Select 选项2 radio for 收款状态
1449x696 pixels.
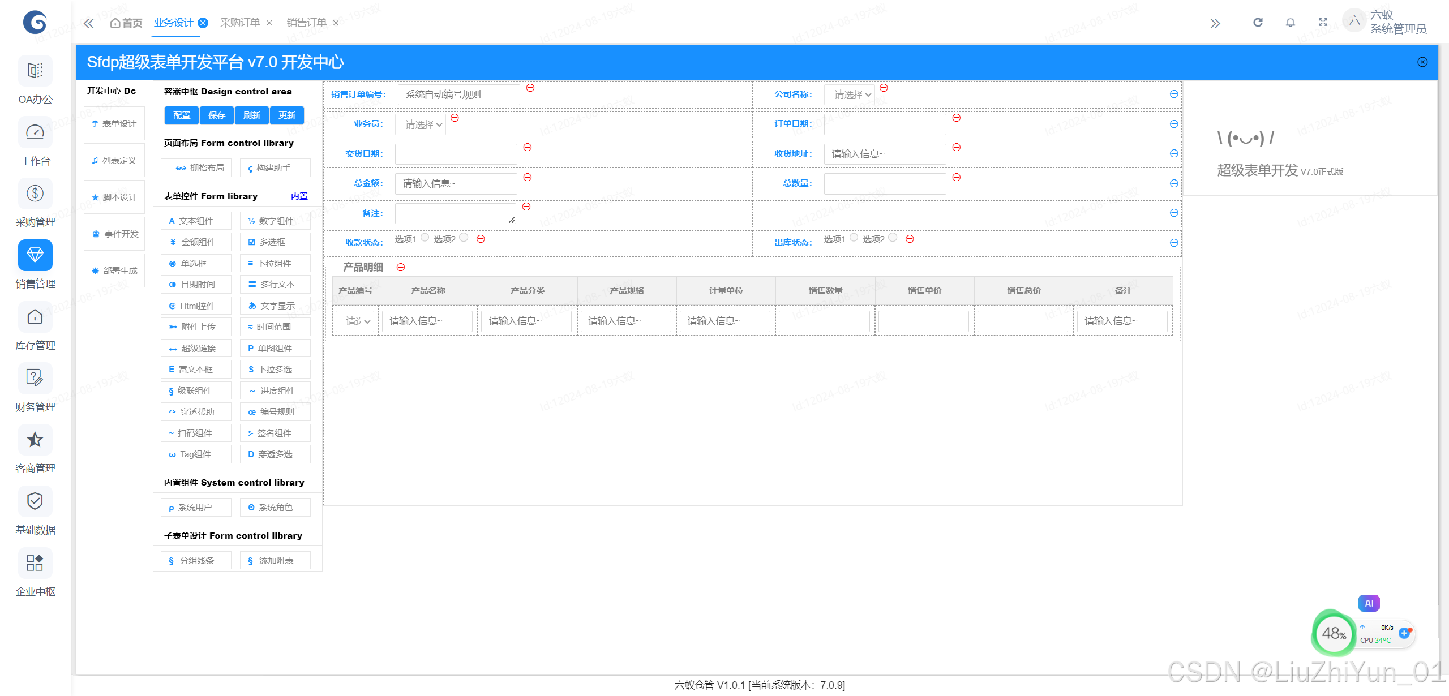[x=464, y=238]
